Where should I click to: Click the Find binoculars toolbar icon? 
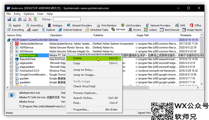[20, 19]
